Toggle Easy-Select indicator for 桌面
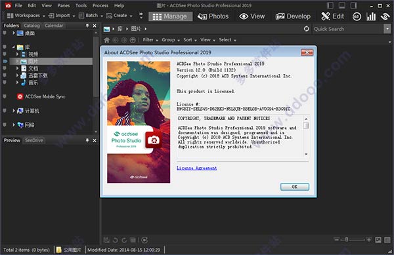This screenshot has height=255, width=394. pos(5,33)
